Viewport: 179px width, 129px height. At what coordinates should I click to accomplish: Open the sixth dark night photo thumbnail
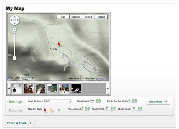coord(76,89)
